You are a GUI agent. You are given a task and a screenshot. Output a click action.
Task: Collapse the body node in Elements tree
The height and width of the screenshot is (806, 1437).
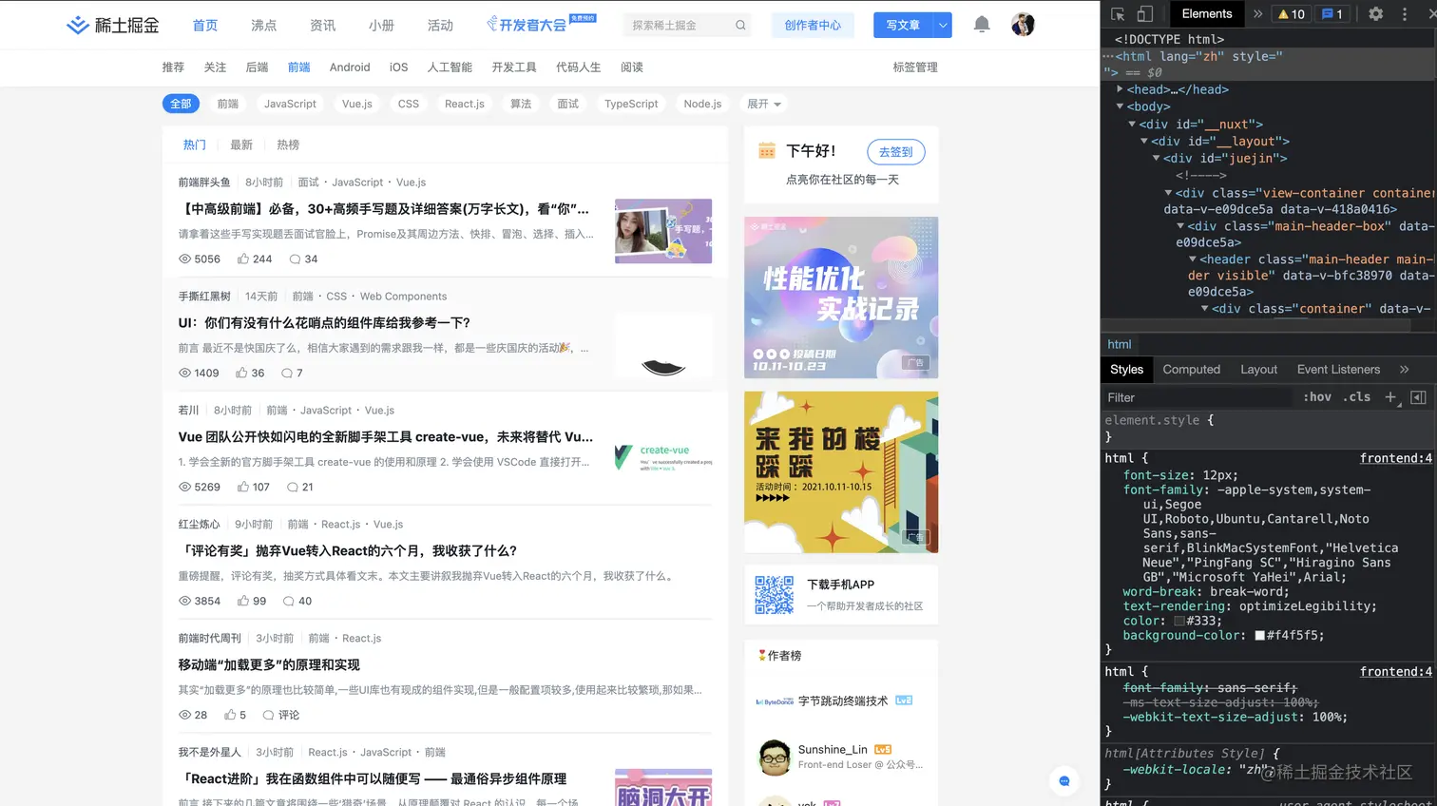1120,106
